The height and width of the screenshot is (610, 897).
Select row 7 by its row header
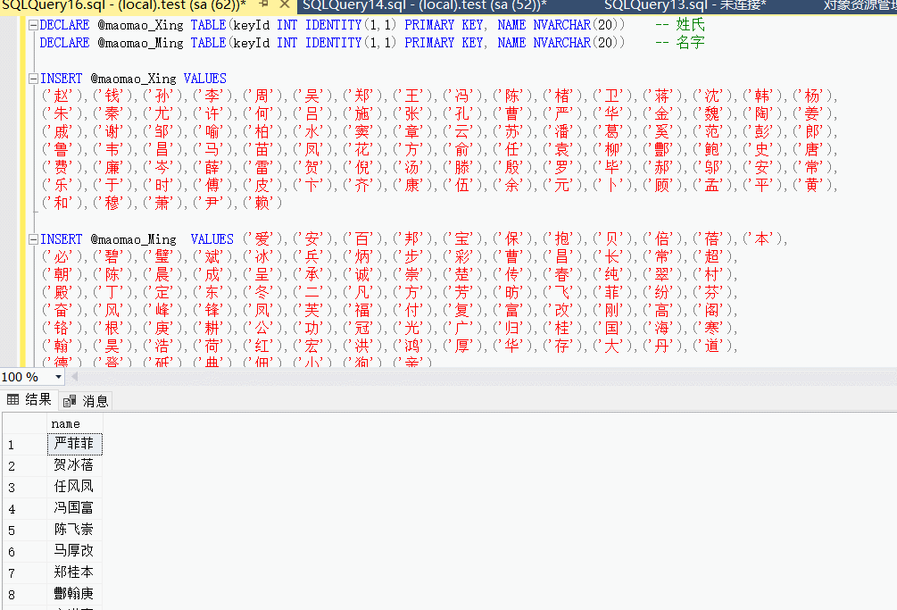point(25,573)
